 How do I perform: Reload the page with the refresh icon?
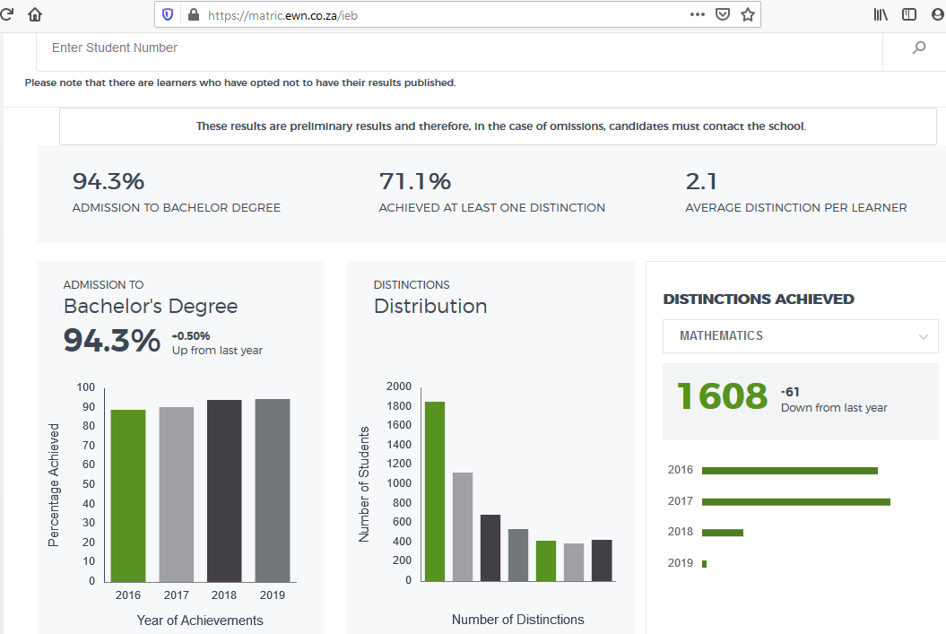pyautogui.click(x=6, y=14)
